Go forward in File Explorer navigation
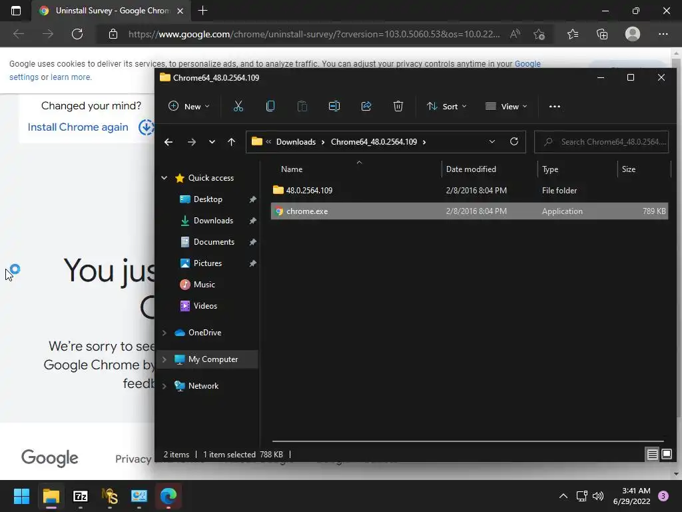 191,142
